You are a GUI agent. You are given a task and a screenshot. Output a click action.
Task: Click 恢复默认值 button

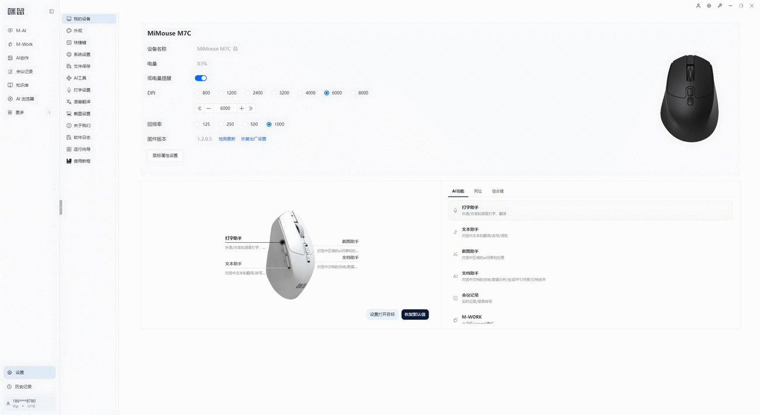coord(415,315)
